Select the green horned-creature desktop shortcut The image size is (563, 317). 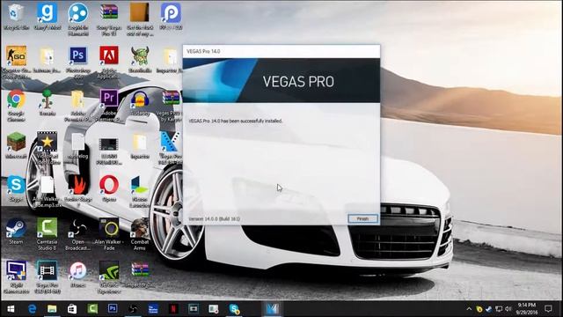click(140, 59)
